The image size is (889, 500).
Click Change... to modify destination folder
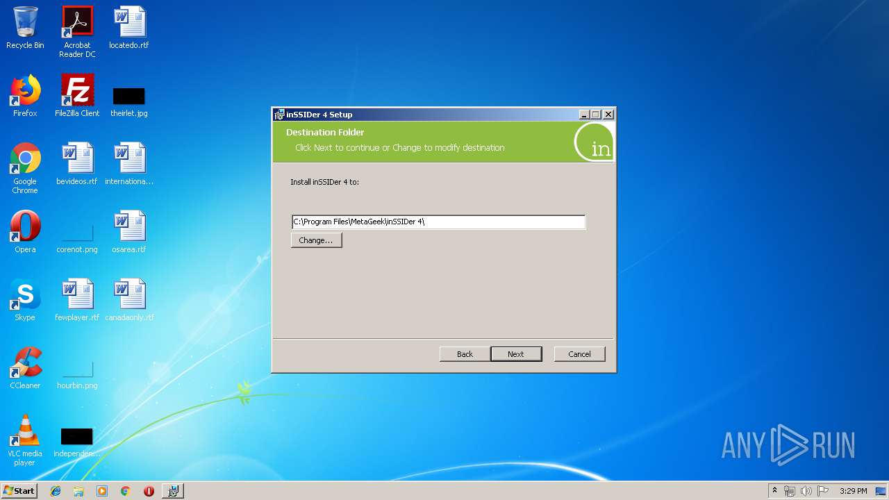coord(316,240)
